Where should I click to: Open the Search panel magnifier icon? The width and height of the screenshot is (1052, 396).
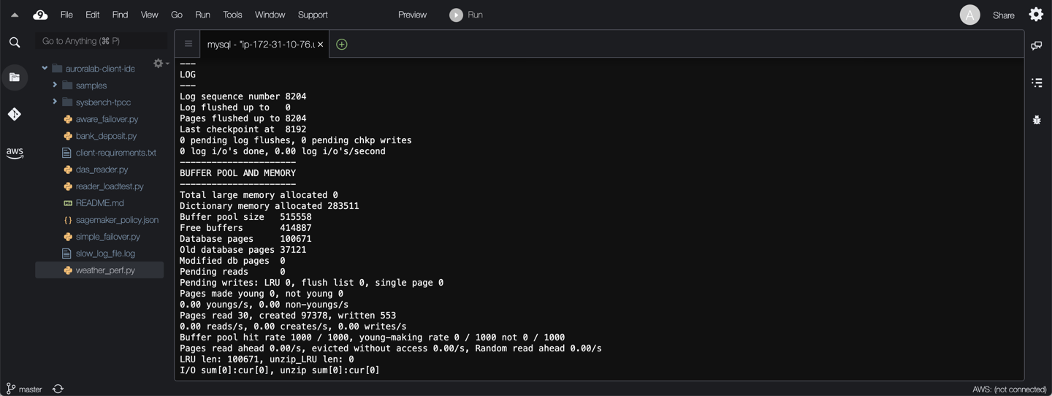click(15, 42)
